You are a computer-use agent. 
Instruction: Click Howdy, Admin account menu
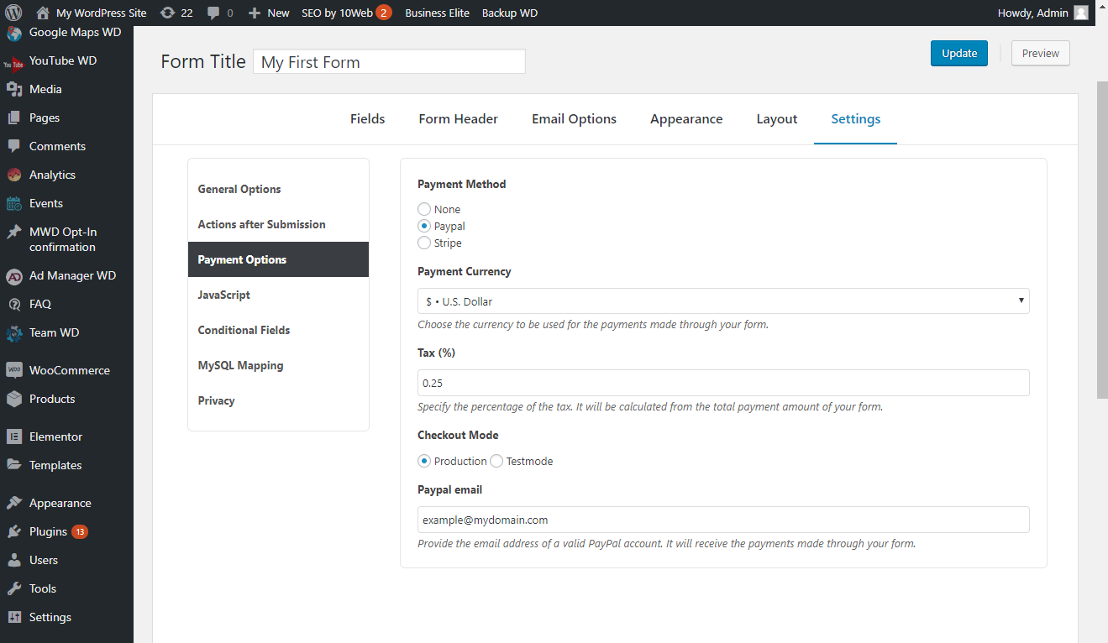1042,13
